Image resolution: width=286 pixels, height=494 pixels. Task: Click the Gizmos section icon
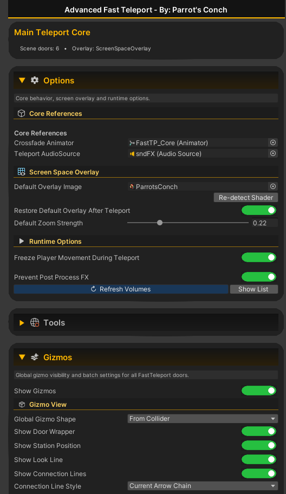pos(35,357)
